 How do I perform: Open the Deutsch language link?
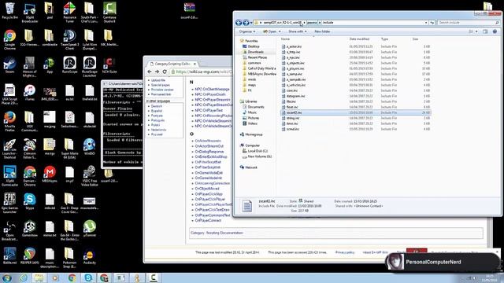pyautogui.click(x=157, y=106)
